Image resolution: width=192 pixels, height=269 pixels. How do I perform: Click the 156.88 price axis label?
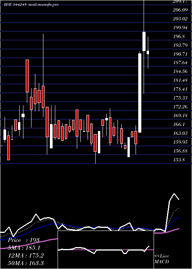[x=180, y=151]
